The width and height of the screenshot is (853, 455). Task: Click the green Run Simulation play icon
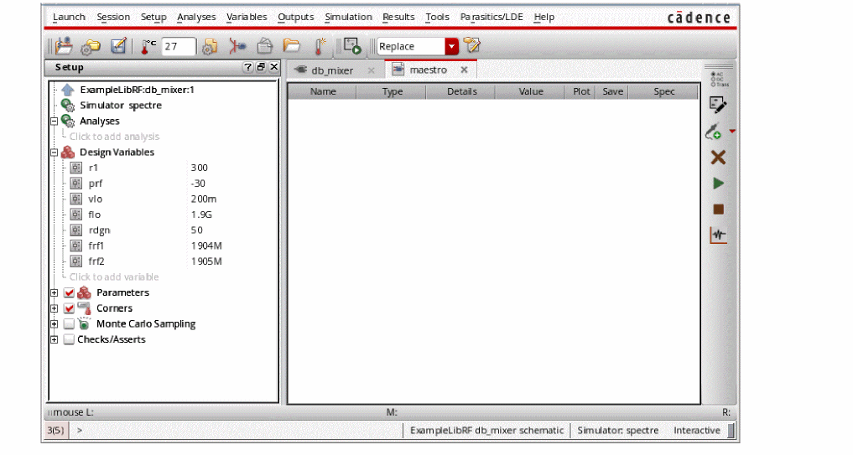tap(717, 184)
